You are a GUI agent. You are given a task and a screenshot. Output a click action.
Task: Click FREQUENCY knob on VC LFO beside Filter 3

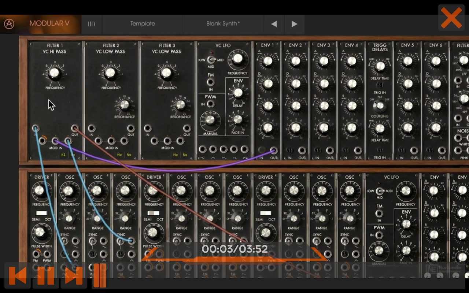point(237,59)
